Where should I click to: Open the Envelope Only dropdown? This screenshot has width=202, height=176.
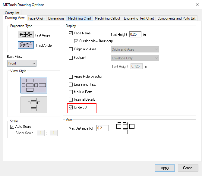(x=135, y=58)
